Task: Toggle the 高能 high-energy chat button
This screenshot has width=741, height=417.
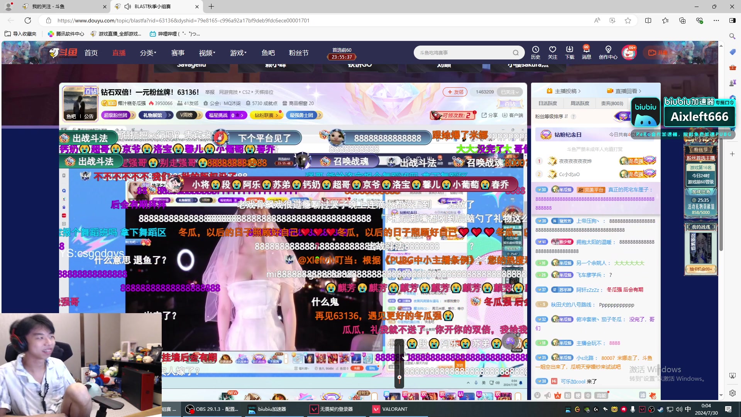Action: click(x=602, y=395)
